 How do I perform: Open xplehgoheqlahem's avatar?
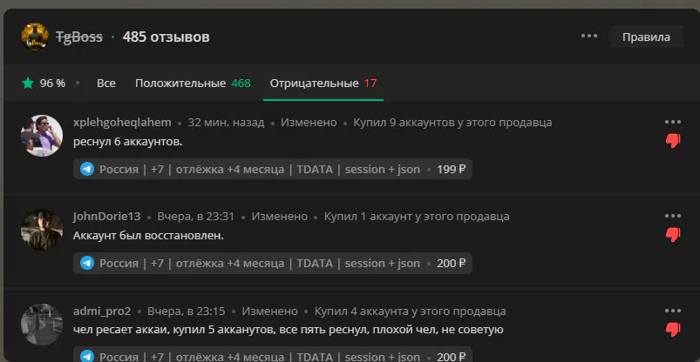pyautogui.click(x=42, y=136)
